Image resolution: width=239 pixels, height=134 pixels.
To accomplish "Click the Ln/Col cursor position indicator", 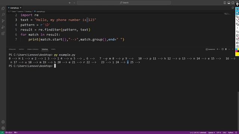I will coord(198,133).
